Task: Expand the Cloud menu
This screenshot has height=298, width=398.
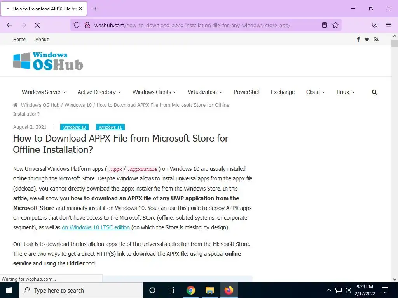Action: 315,92
